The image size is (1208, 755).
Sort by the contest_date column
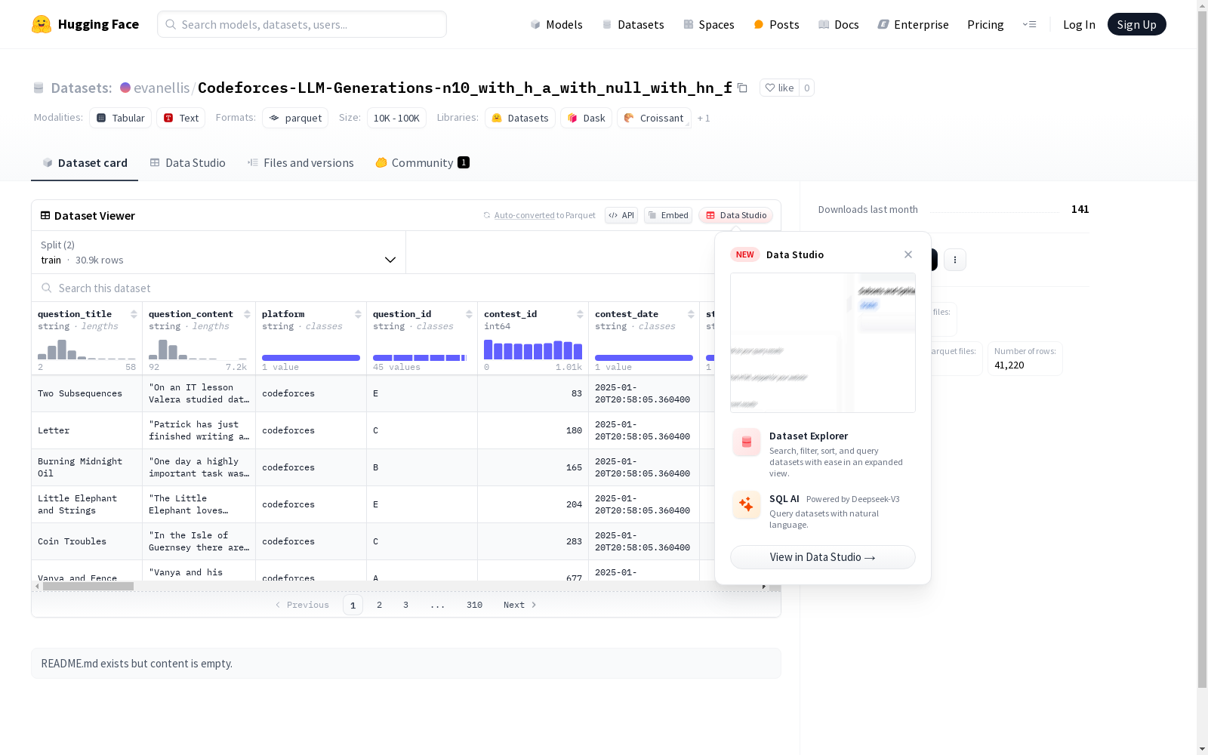(691, 314)
